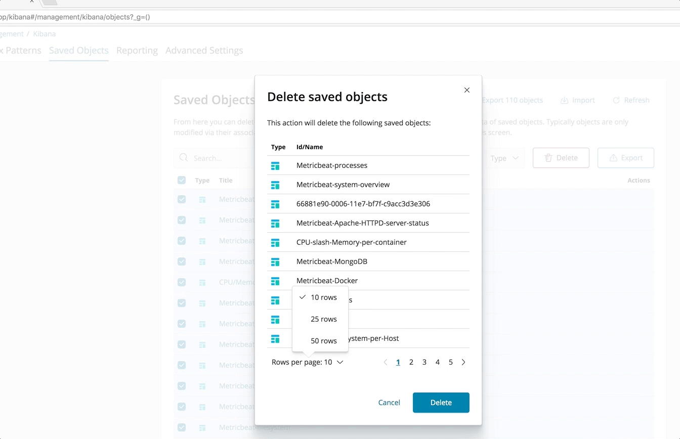Viewport: 680px width, 439px height.
Task: Cancel the delete saved objects dialog
Action: [389, 402]
